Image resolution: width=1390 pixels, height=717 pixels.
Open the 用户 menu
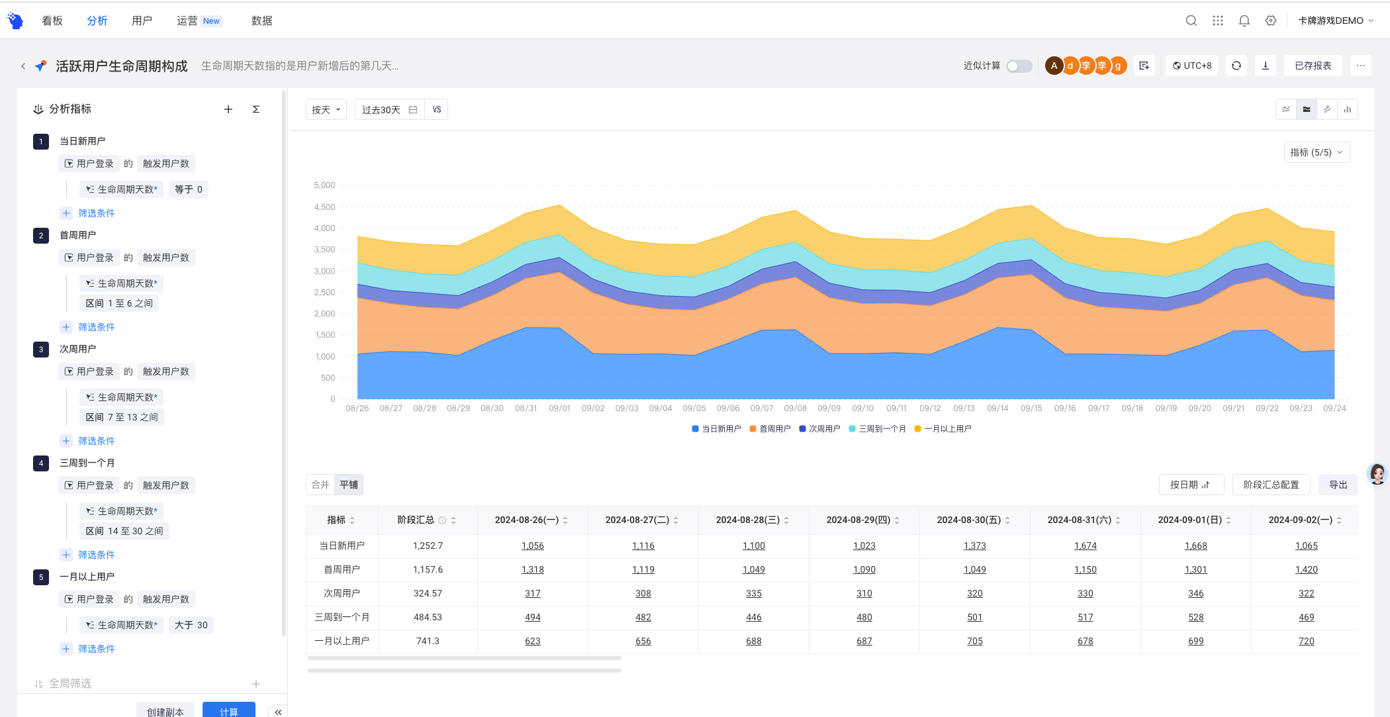(x=142, y=21)
